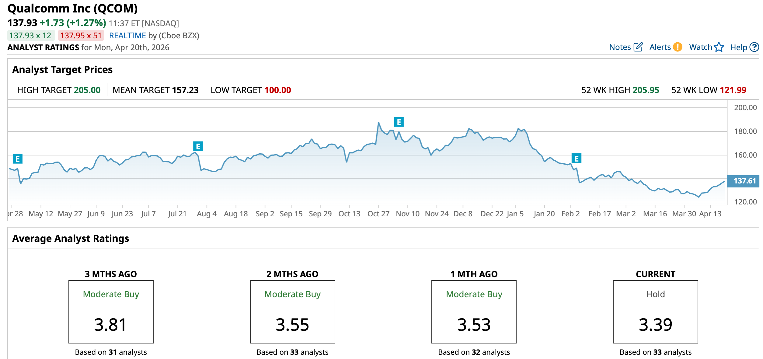The width and height of the screenshot is (763, 359).
Task: Click the Notes pencil edit icon
Action: coord(638,47)
